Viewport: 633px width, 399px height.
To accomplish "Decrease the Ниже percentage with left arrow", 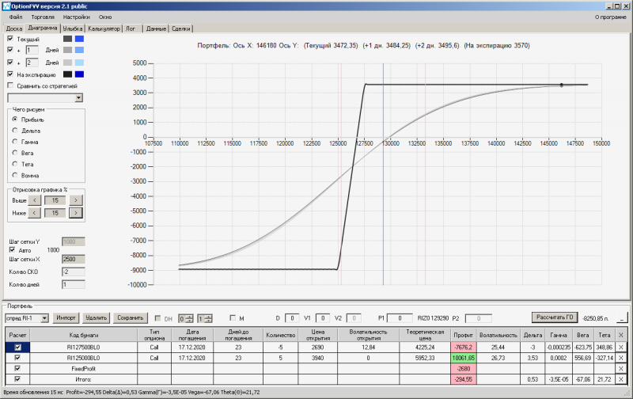I will [x=35, y=213].
